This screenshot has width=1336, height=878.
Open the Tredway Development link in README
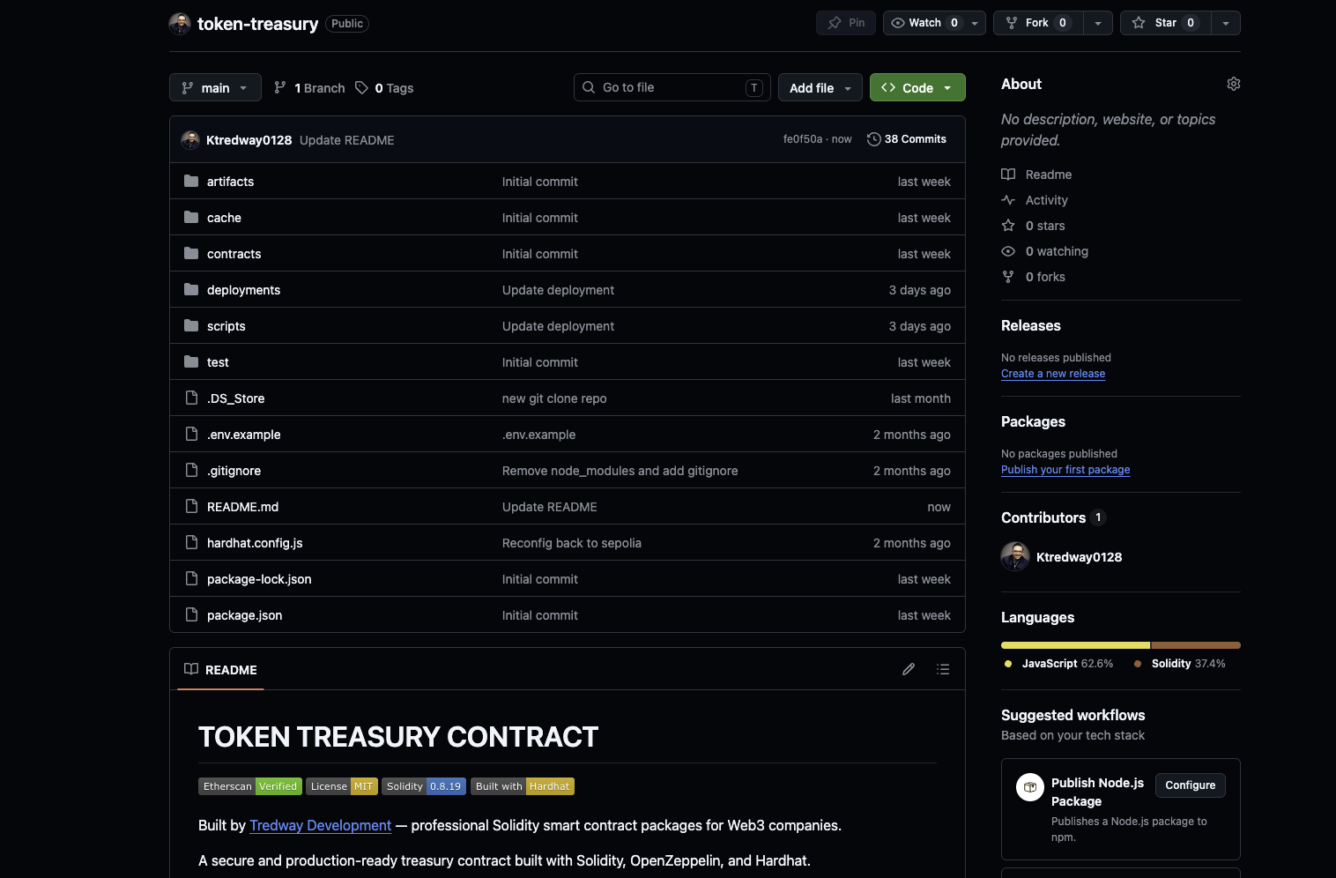coord(320,825)
